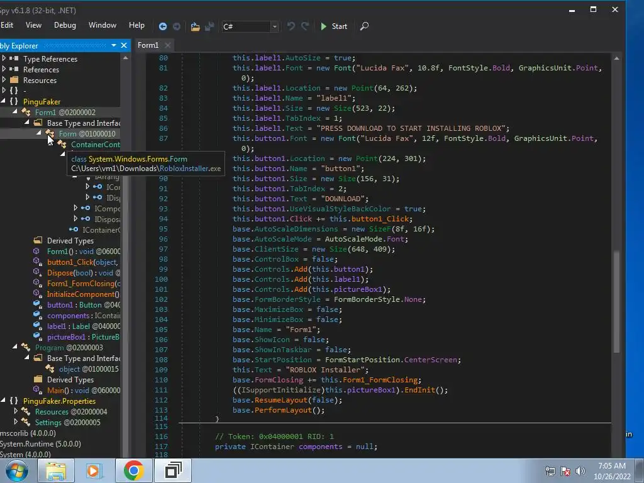Open the Windows Start menu

click(x=16, y=470)
